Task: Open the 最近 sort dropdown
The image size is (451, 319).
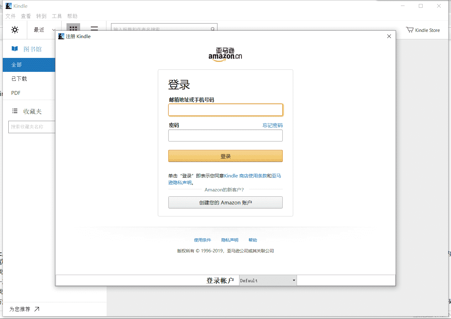Action: tap(44, 30)
